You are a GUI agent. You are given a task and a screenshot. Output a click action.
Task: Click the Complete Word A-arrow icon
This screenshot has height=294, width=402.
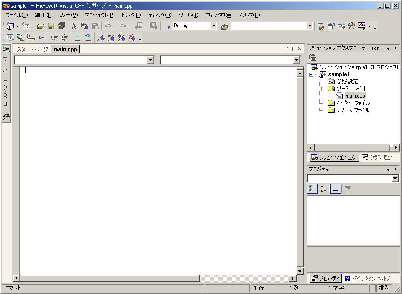point(41,38)
